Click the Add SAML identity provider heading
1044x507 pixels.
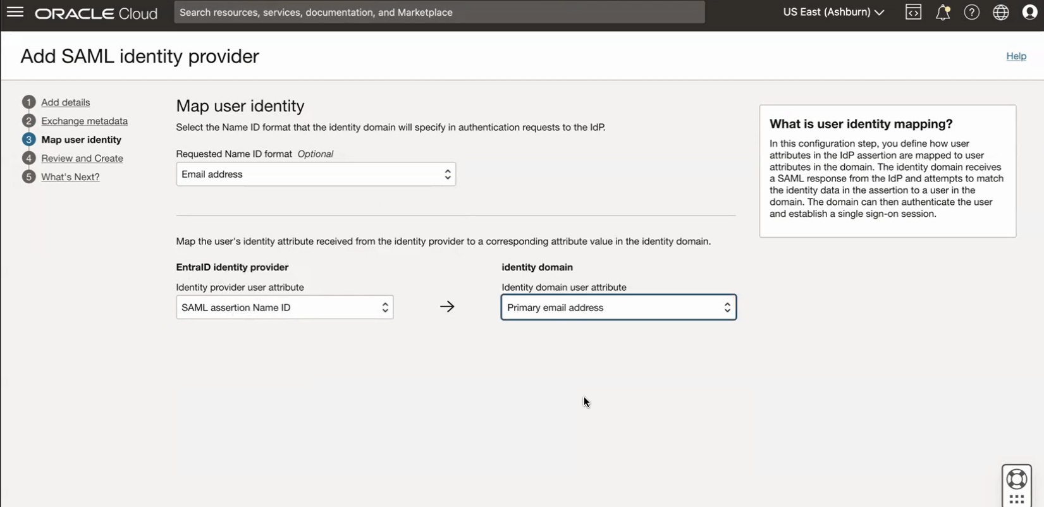(140, 56)
